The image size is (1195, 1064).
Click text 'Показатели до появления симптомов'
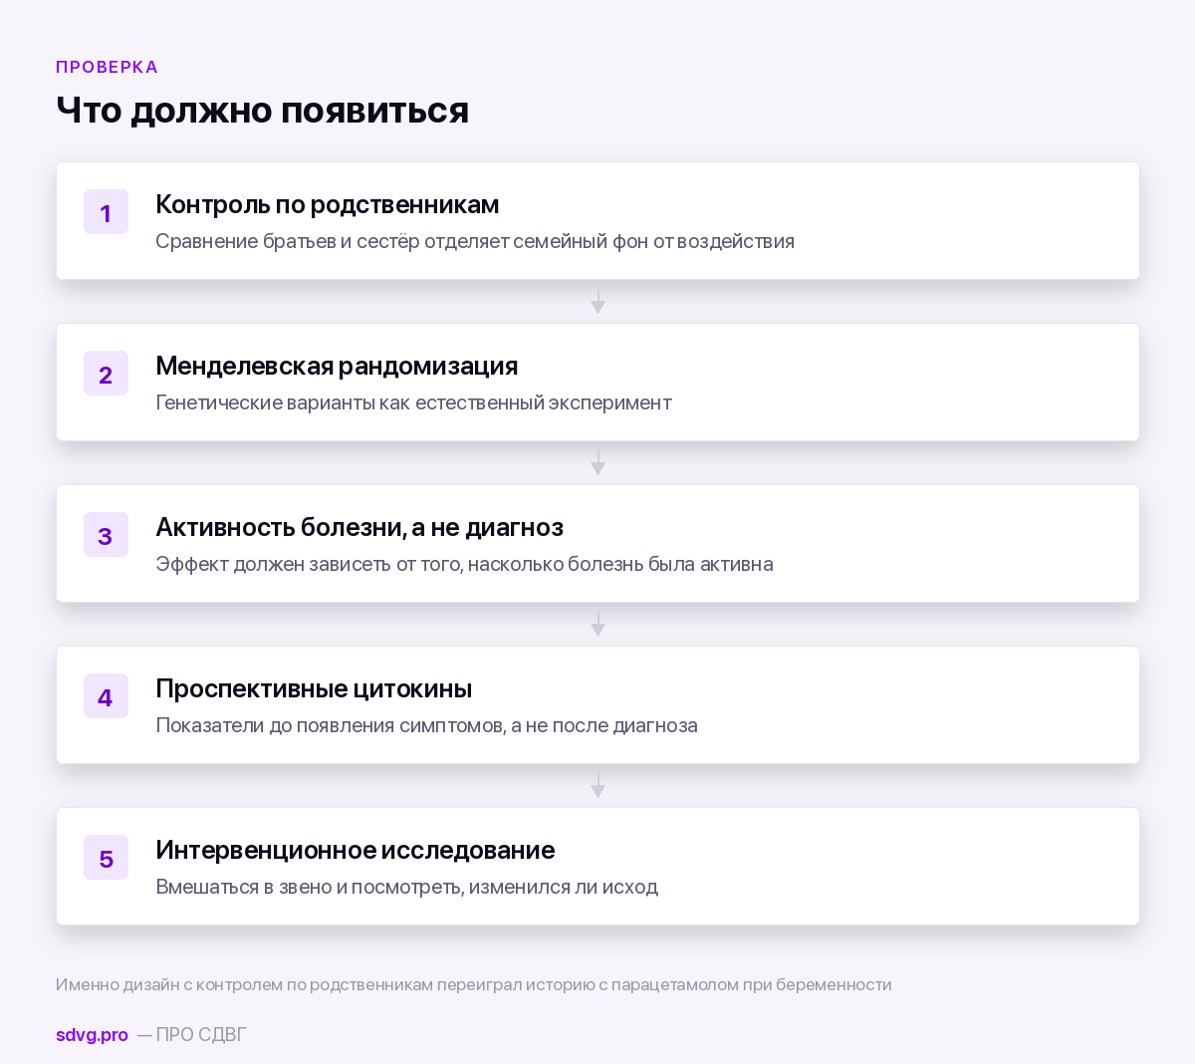[x=330, y=725]
